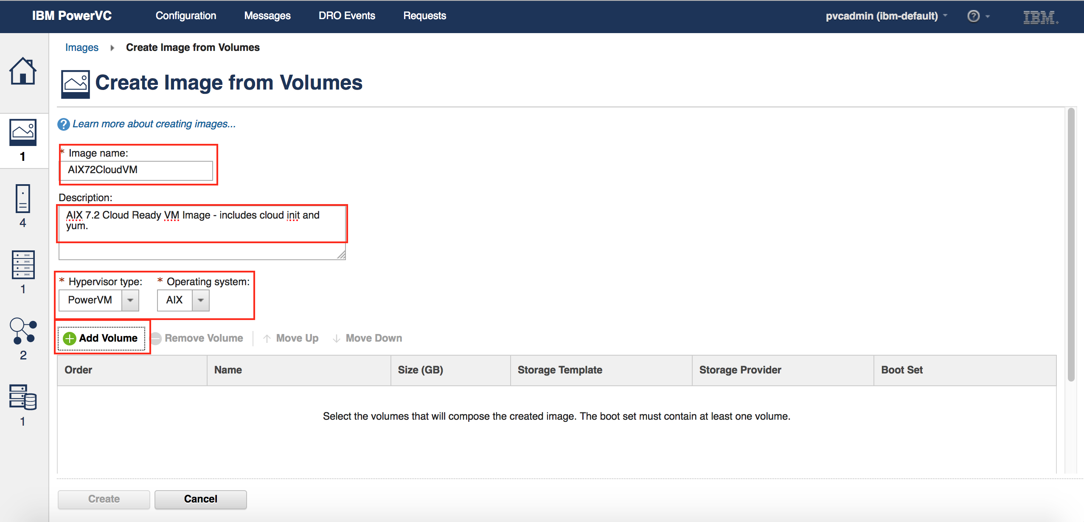Open the Hosts sidebar icon
This screenshot has height=522, width=1084.
point(23,264)
